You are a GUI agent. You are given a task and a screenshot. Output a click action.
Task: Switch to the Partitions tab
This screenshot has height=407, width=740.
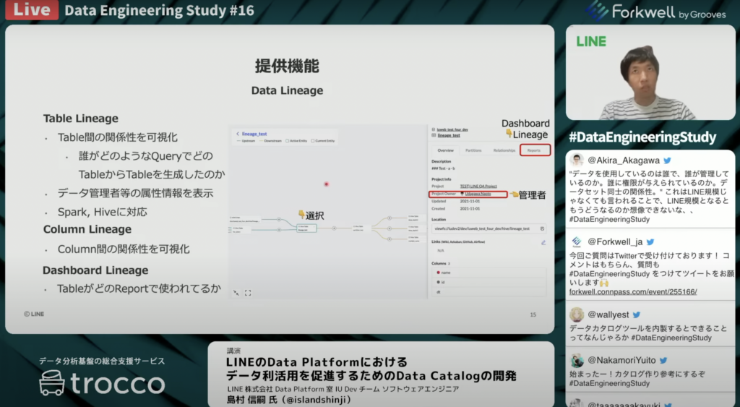click(473, 150)
